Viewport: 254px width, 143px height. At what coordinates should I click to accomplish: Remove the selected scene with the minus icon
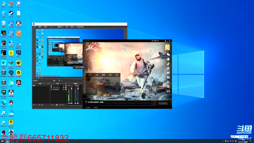pos(36,105)
